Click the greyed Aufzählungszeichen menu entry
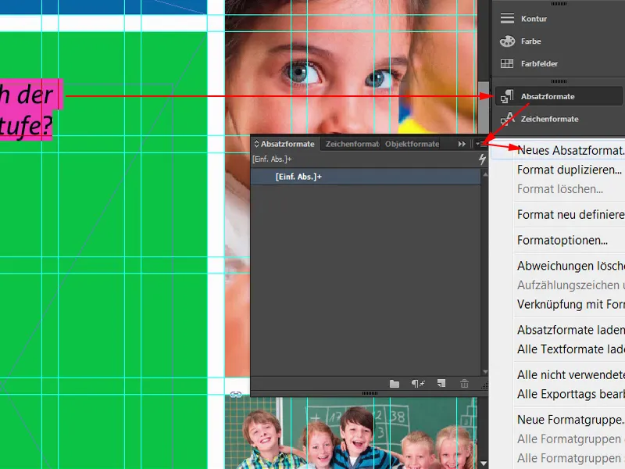The height and width of the screenshot is (469, 625). [570, 285]
